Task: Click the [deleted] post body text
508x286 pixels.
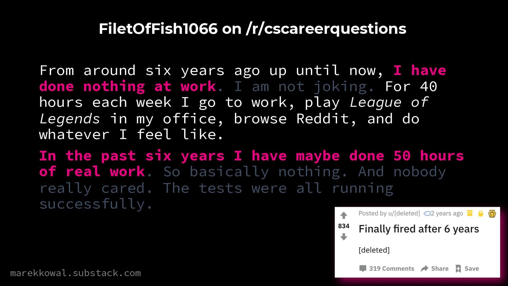Action: pyautogui.click(x=374, y=250)
